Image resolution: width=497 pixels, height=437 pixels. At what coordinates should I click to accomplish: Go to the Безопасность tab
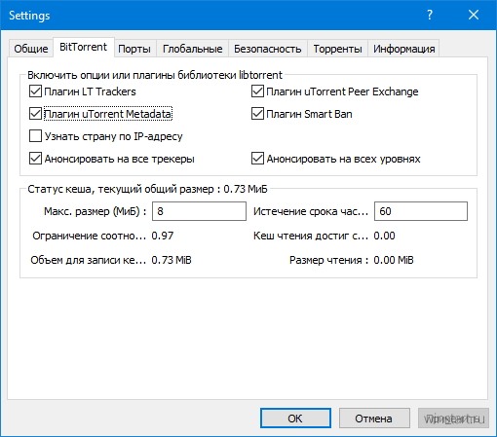coord(268,49)
